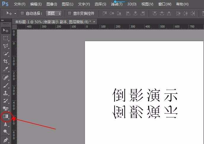This screenshot has width=204, height=144.
Task: Activate the Crop tool
Action: (6, 61)
